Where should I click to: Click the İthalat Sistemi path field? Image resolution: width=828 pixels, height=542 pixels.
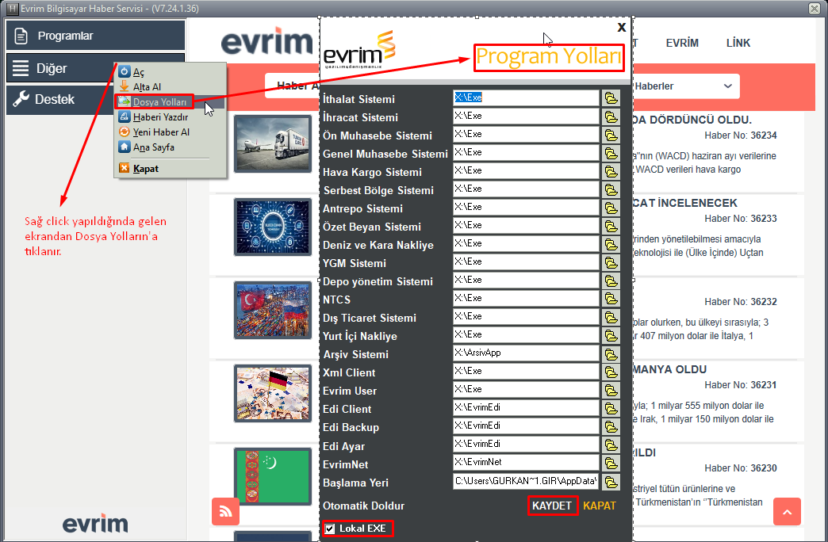[526, 97]
